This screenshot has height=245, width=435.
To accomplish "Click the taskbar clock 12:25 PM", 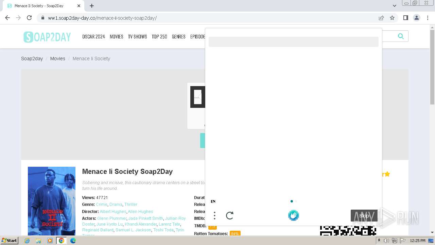I will 418,241.
